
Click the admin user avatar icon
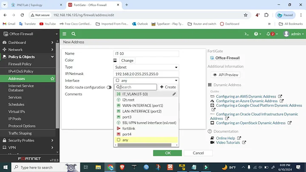click(286, 34)
